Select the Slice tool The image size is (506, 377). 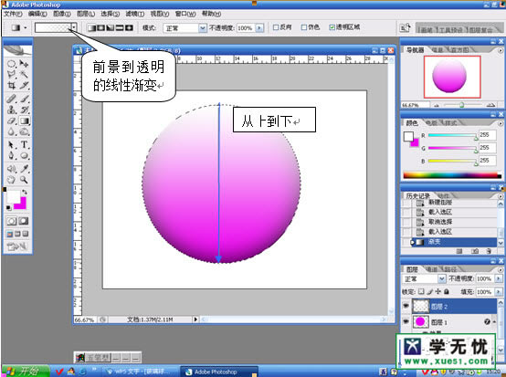(x=24, y=86)
